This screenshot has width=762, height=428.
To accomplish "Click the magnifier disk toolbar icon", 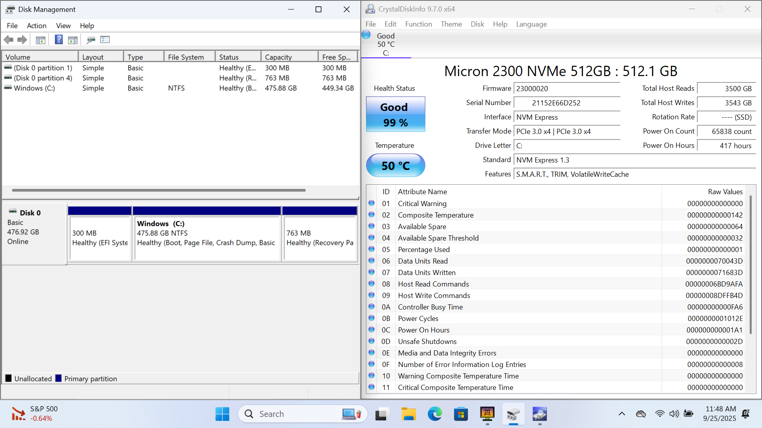I will pyautogui.click(x=91, y=40).
